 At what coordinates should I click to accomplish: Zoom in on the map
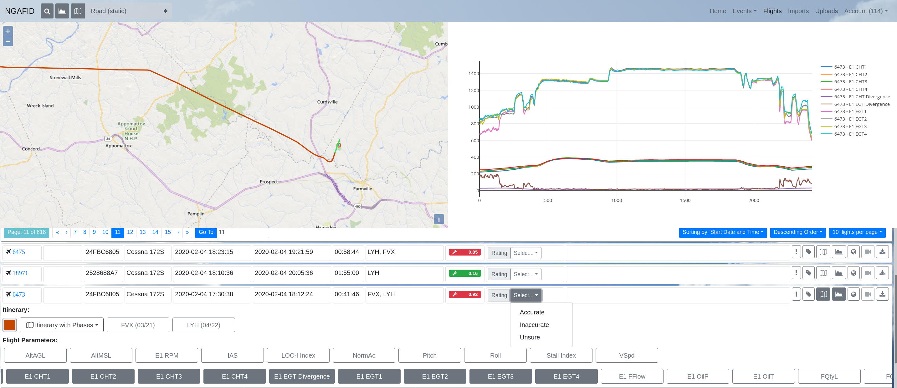[x=8, y=31]
